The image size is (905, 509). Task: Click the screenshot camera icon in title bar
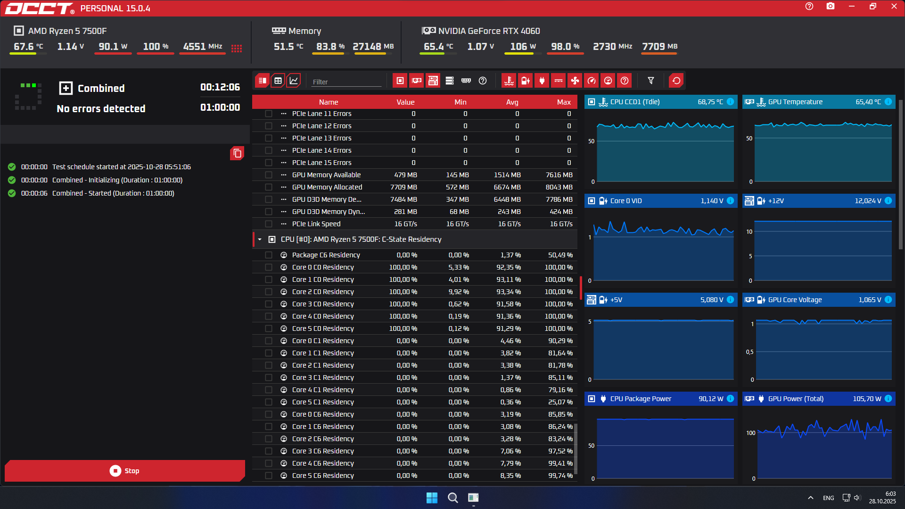[831, 7]
